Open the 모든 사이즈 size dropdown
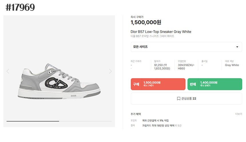The width and height of the screenshot is (246, 142). tap(186, 47)
